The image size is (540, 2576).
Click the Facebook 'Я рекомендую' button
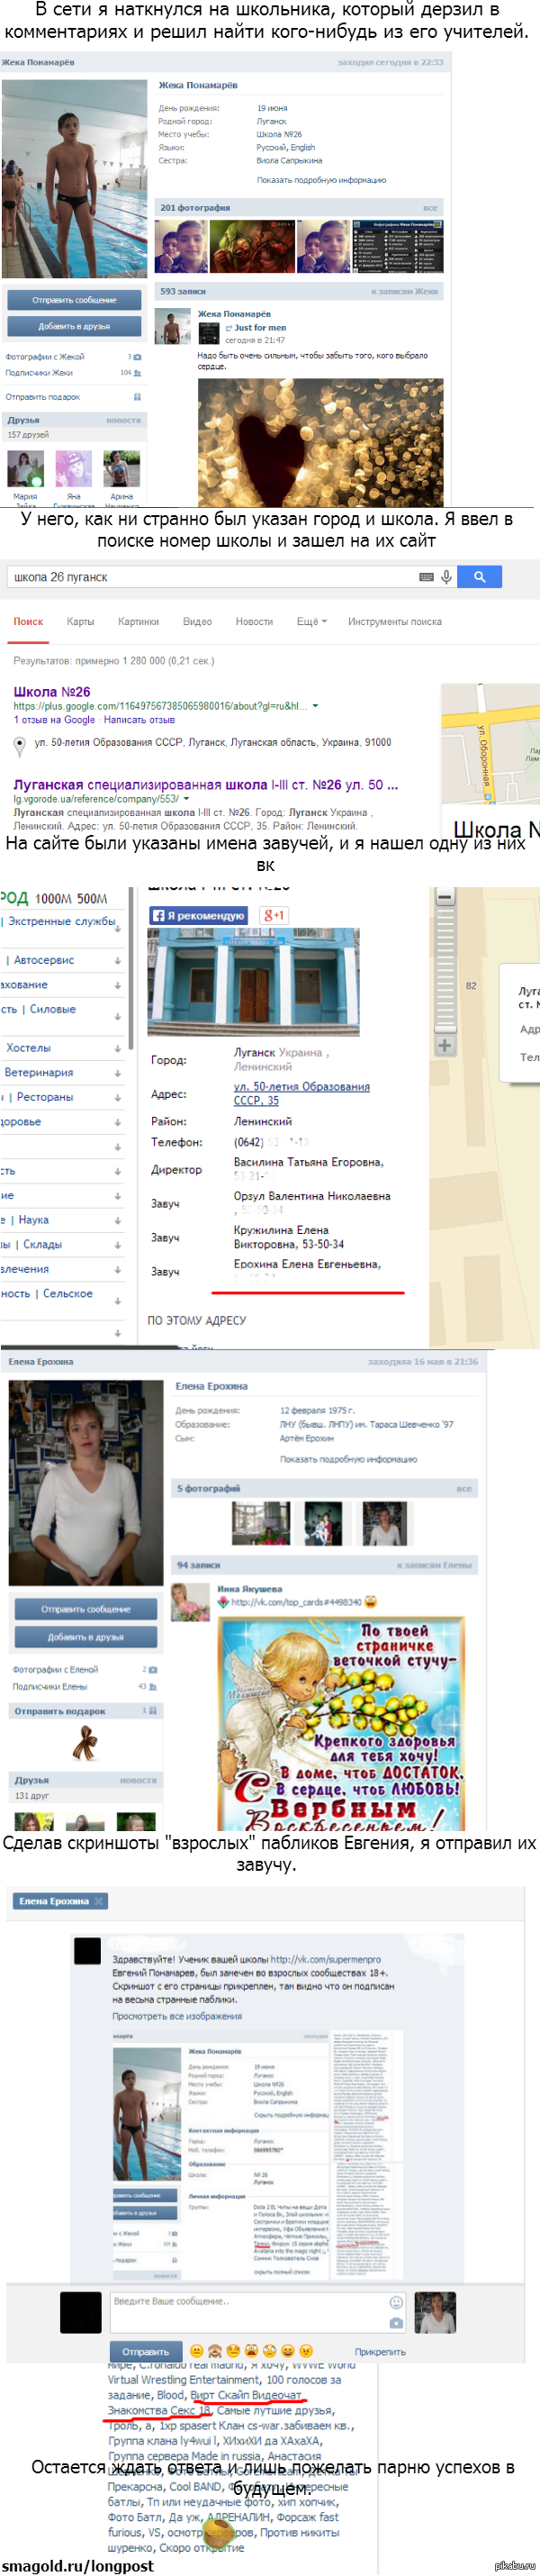(198, 915)
